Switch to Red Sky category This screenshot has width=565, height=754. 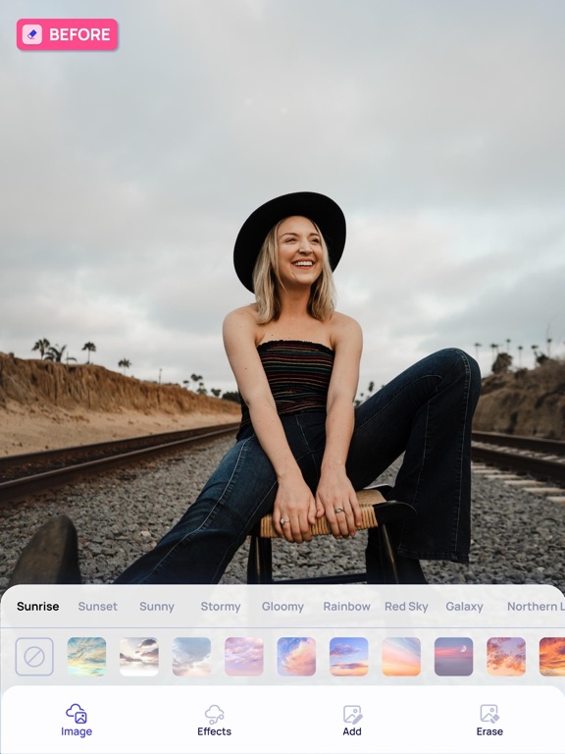(406, 607)
